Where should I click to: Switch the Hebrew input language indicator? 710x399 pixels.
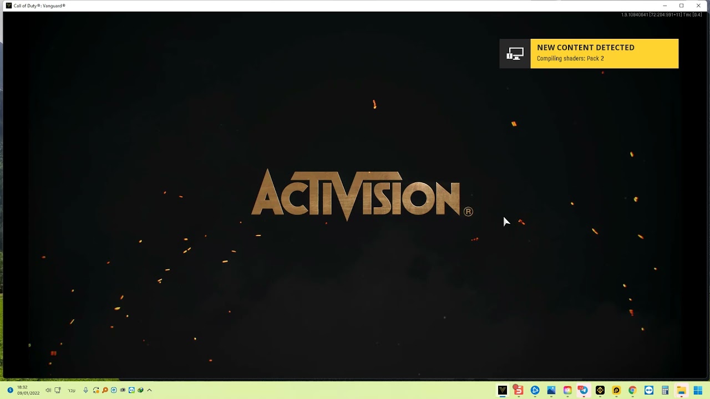[72, 391]
